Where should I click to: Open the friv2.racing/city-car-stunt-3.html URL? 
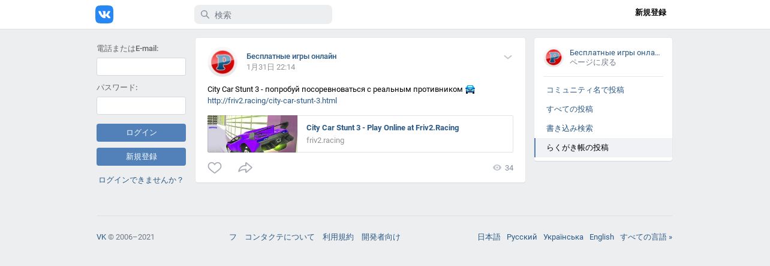point(272,101)
